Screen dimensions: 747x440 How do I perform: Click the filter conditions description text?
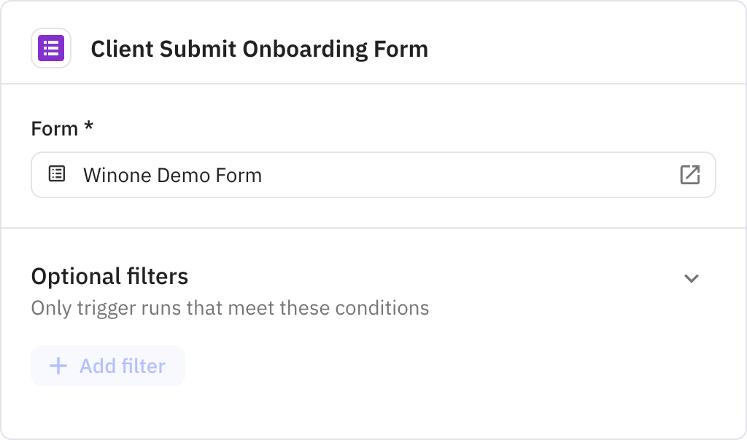coord(229,307)
